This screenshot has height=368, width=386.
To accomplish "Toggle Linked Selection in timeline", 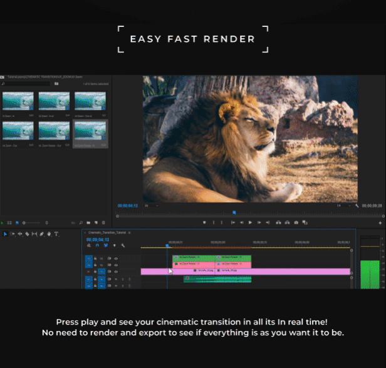I will pyautogui.click(x=106, y=245).
